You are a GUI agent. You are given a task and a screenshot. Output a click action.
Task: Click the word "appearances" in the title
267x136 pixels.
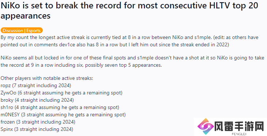click(26, 16)
